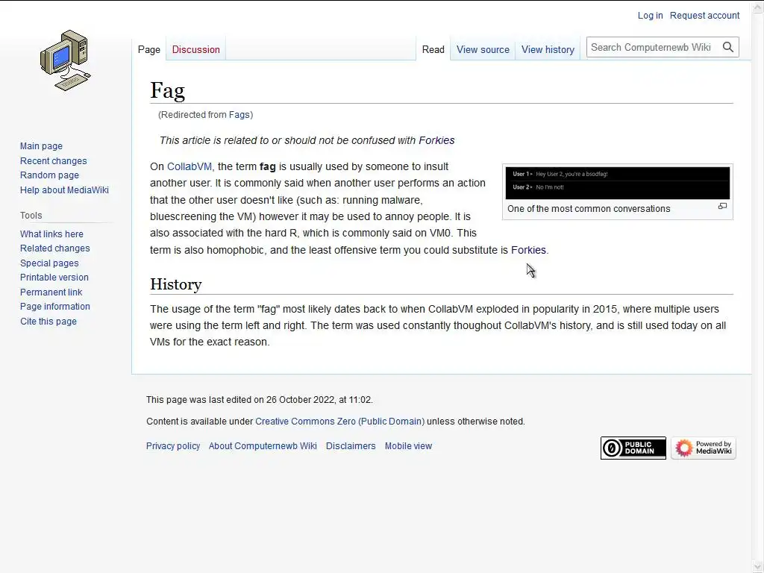Click the History section heading
Screen dimensions: 764x573
point(176,284)
